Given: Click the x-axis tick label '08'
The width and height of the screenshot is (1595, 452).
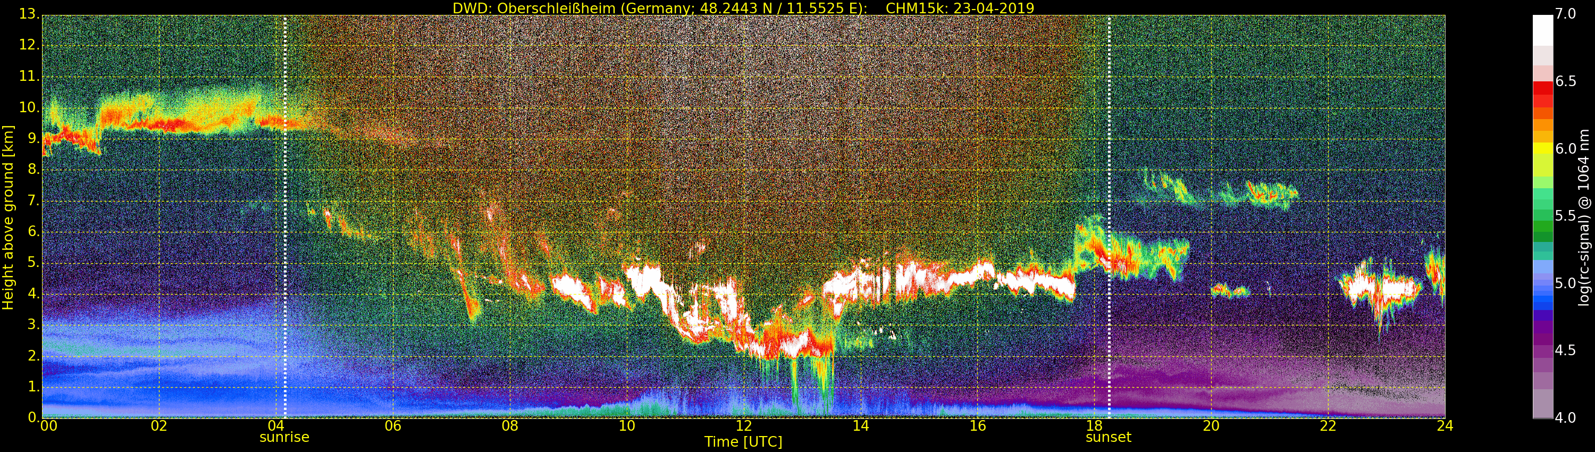Looking at the screenshot, I should 509,426.
